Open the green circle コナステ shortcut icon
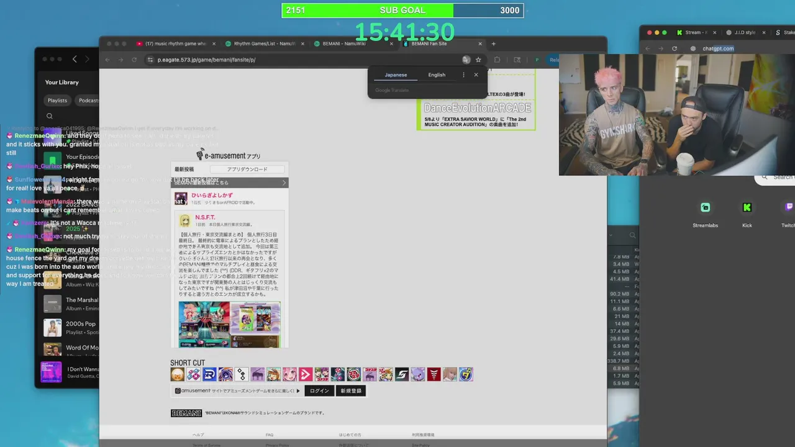Image resolution: width=795 pixels, height=447 pixels. (x=354, y=374)
